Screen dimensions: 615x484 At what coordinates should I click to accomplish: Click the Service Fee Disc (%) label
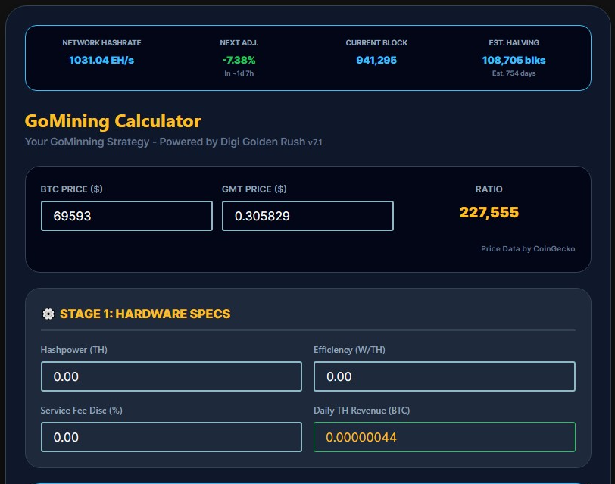[81, 411]
